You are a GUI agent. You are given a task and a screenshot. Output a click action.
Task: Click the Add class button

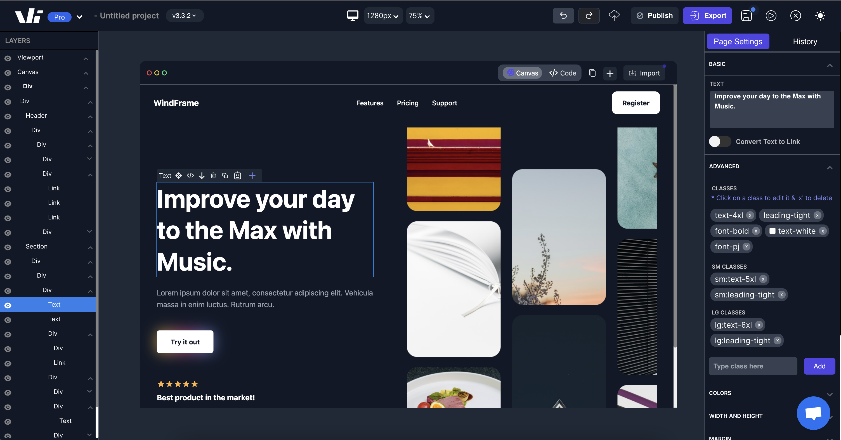click(x=819, y=366)
